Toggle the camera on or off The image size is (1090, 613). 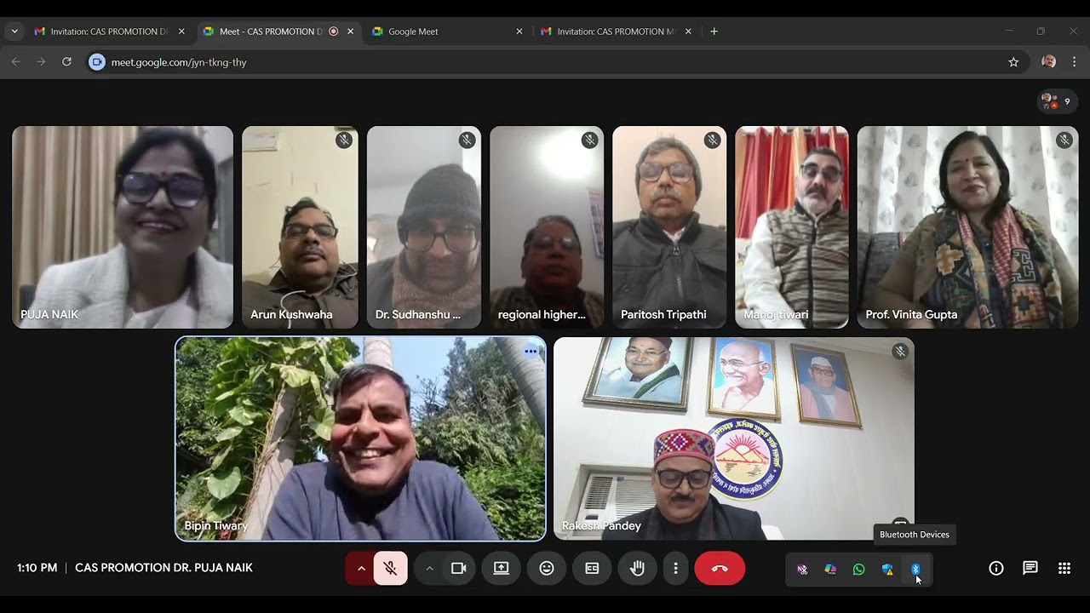pyautogui.click(x=459, y=568)
